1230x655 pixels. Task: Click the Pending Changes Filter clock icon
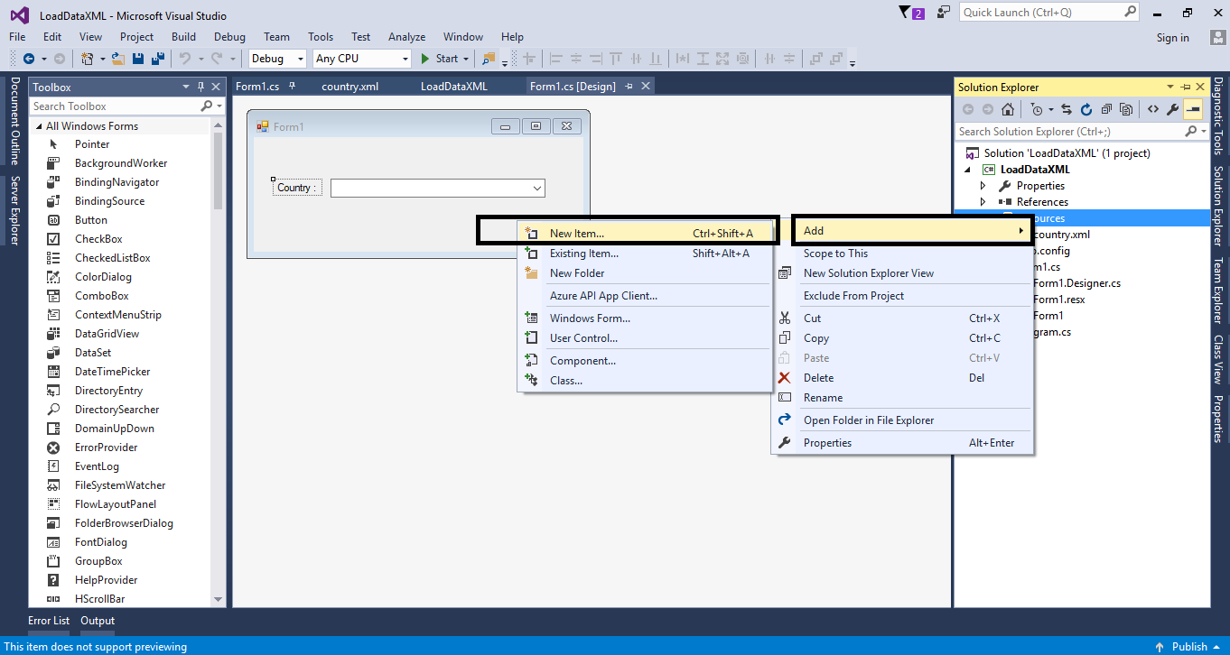coord(1037,109)
